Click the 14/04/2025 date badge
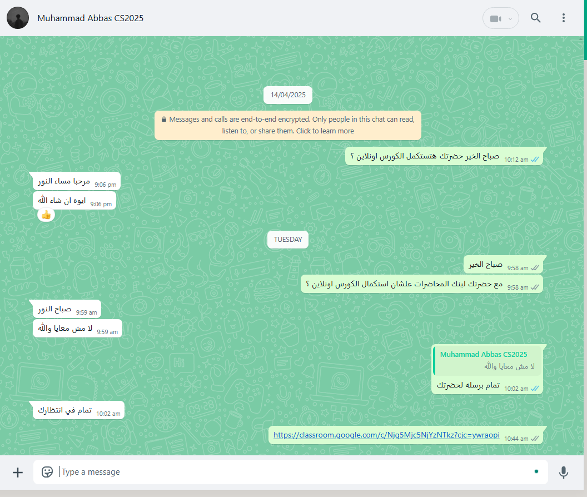Screen dimensions: 587x497 288,95
